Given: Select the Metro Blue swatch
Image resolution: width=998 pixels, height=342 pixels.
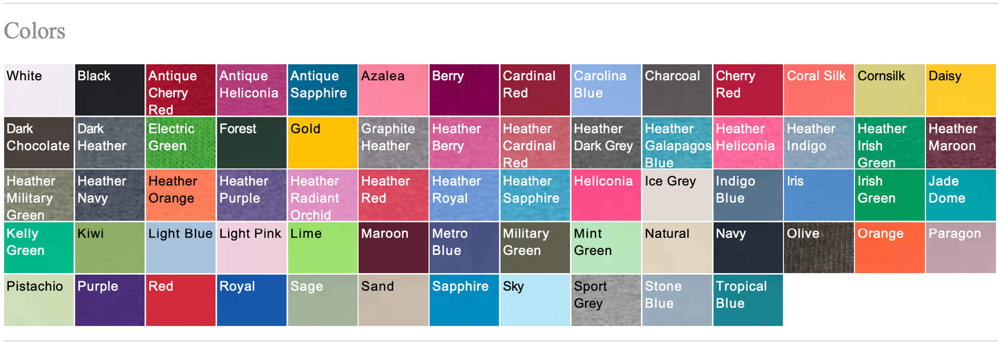Looking at the screenshot, I should click(x=464, y=248).
